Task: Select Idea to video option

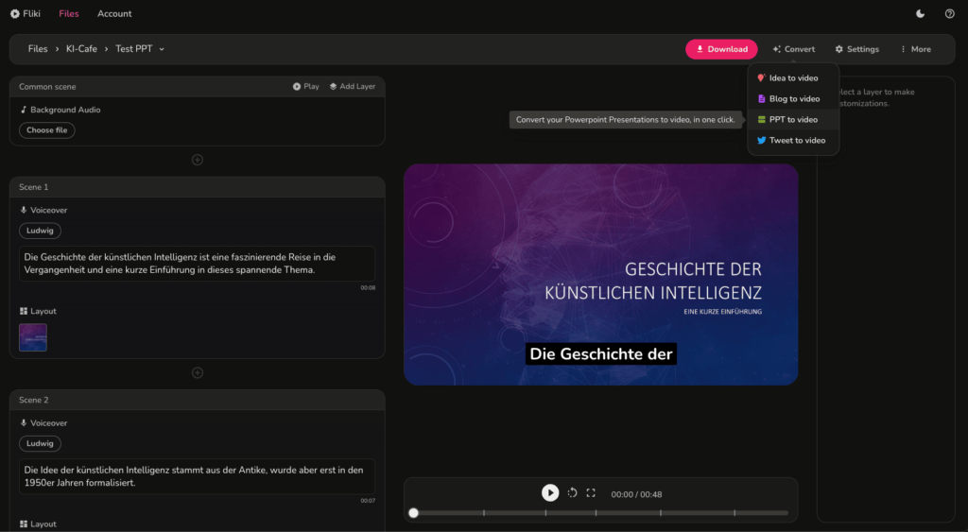Action: click(792, 78)
